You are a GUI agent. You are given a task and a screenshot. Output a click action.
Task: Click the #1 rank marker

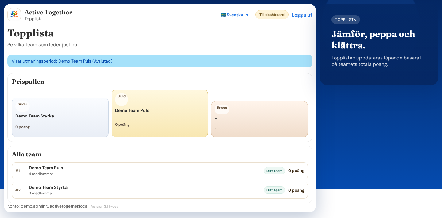click(18, 171)
